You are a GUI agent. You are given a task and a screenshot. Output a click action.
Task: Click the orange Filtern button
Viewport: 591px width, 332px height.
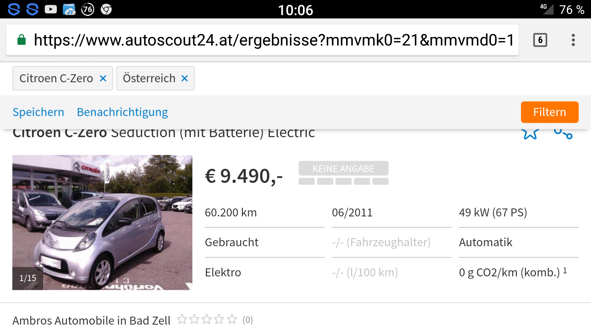(x=549, y=112)
